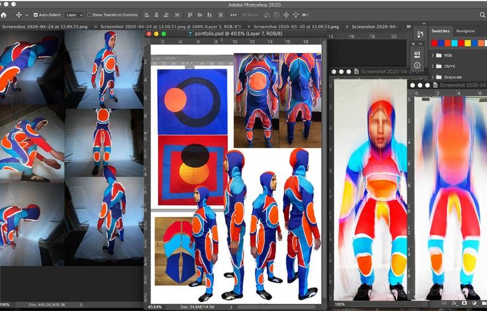The height and width of the screenshot is (311, 487).
Task: Toggle the Auto-Select checkbox
Action: 36,15
